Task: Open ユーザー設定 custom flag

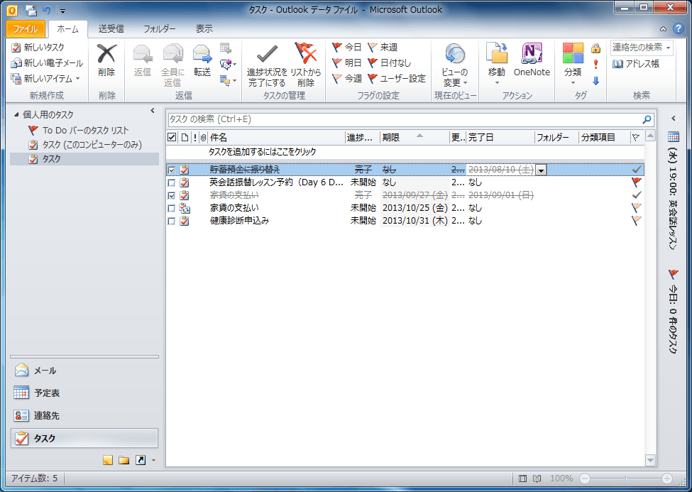Action: coord(396,78)
